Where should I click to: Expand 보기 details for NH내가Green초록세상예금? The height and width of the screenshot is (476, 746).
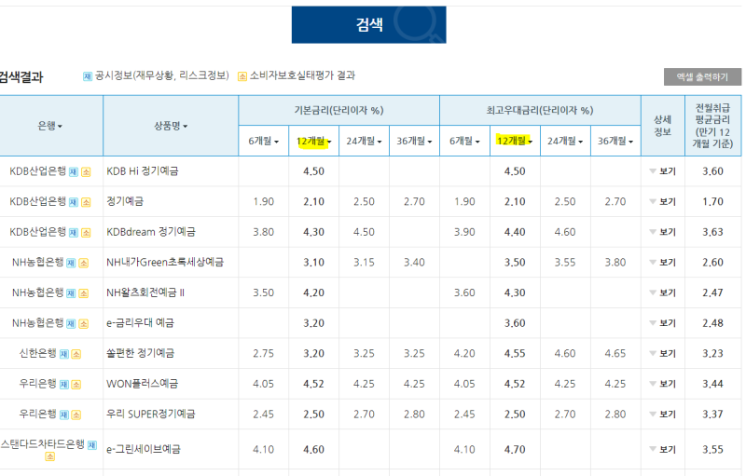(663, 263)
